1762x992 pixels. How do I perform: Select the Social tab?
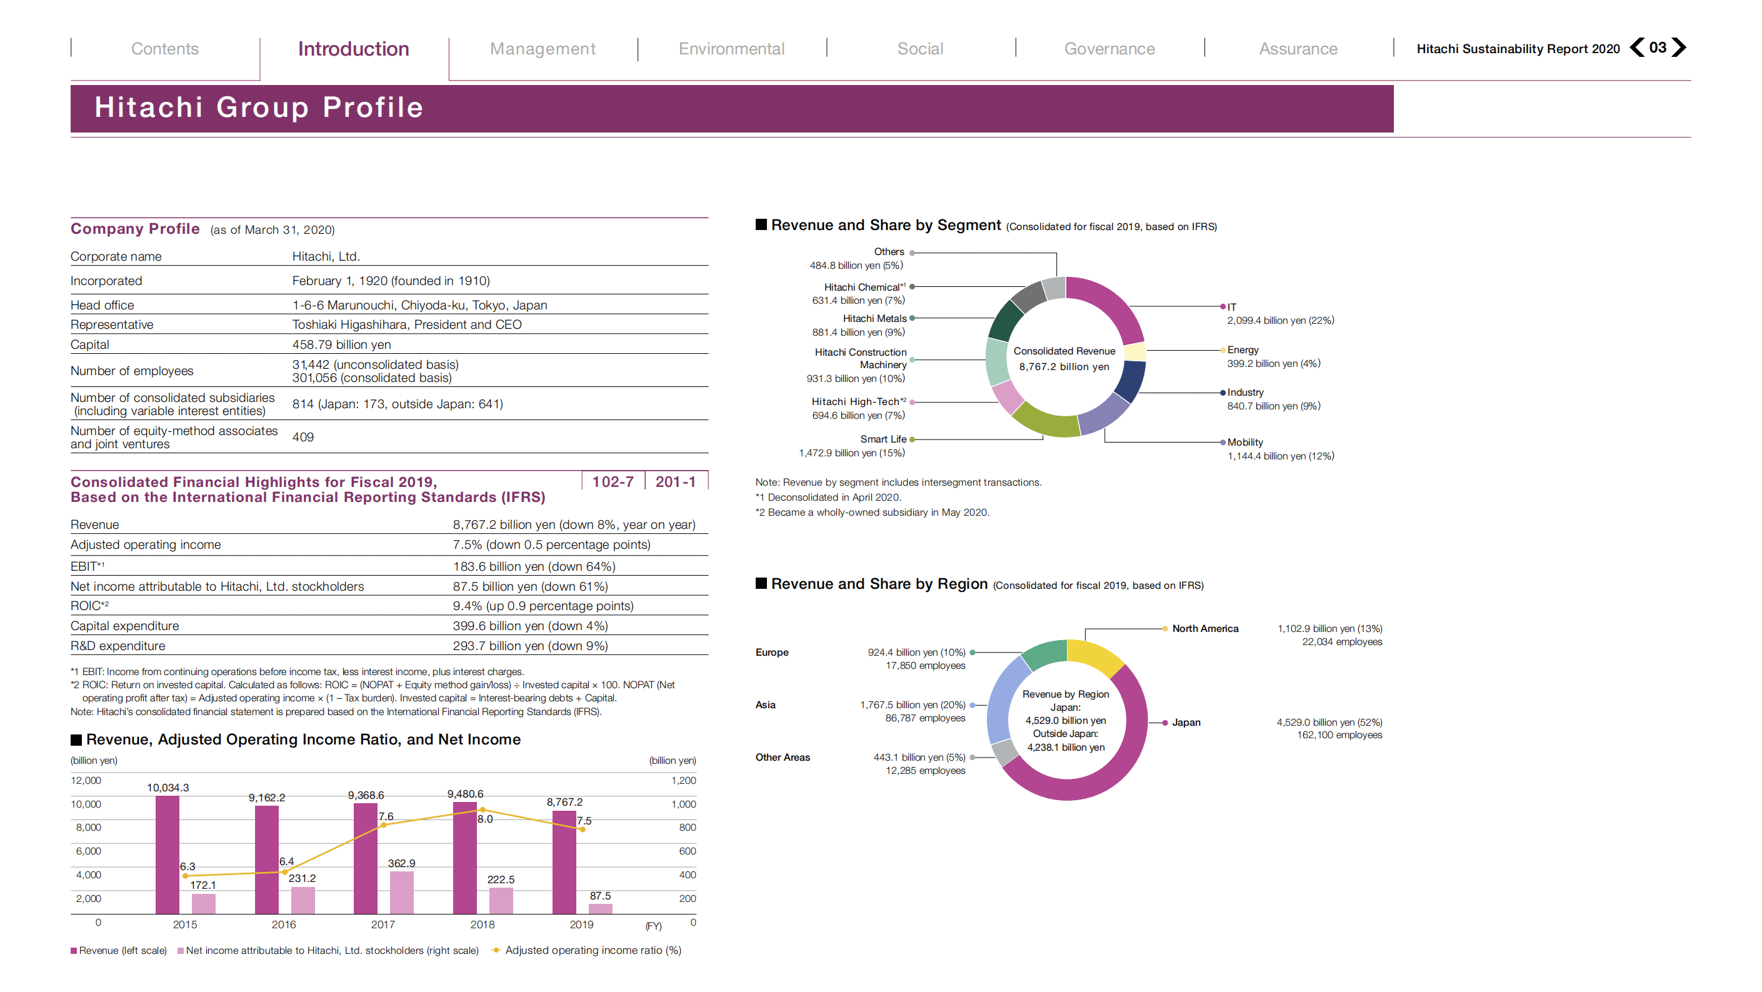coord(920,49)
